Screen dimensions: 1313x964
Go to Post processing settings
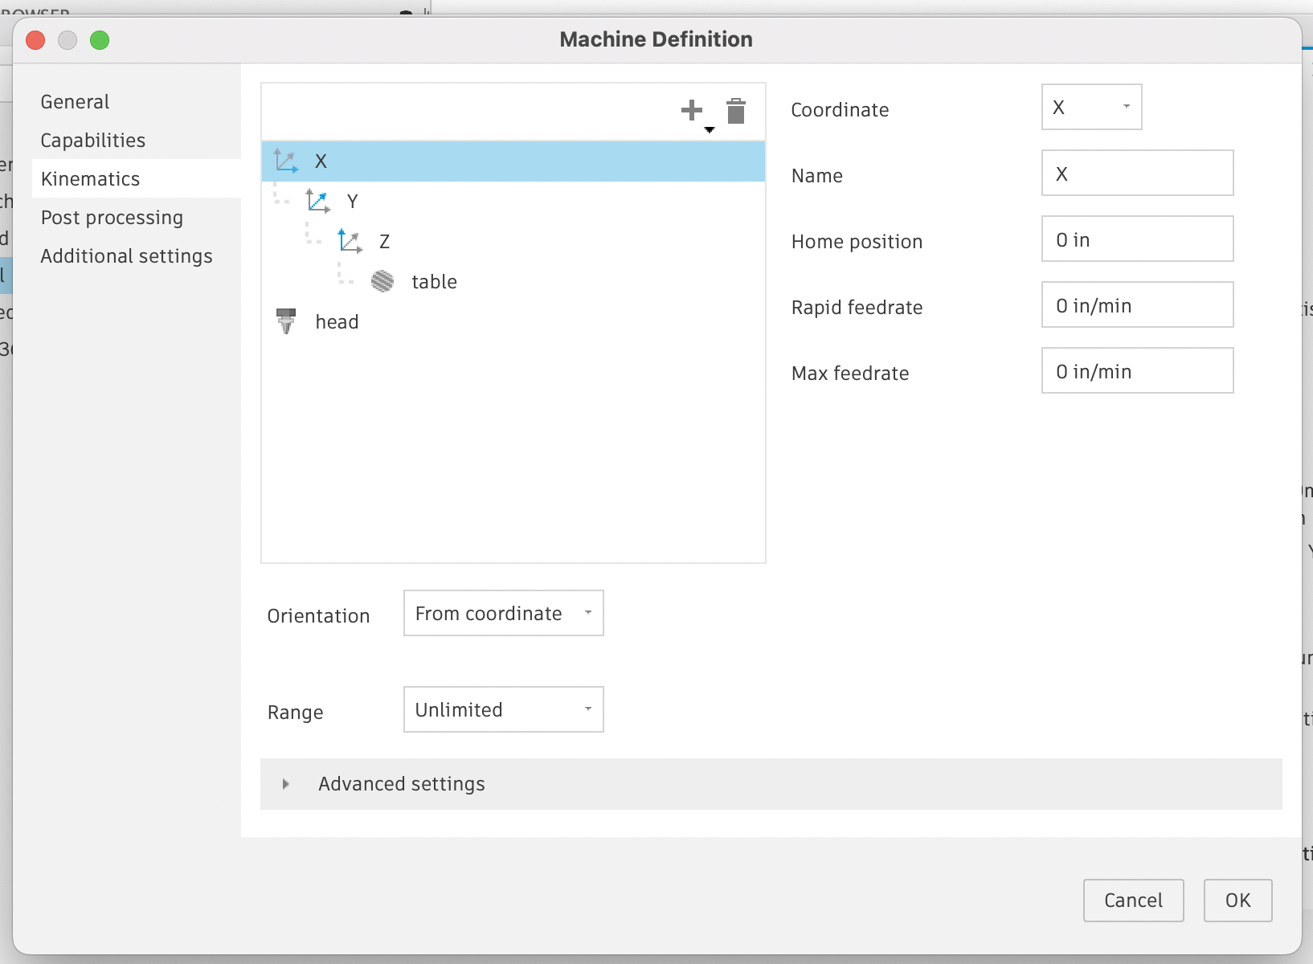(x=112, y=218)
